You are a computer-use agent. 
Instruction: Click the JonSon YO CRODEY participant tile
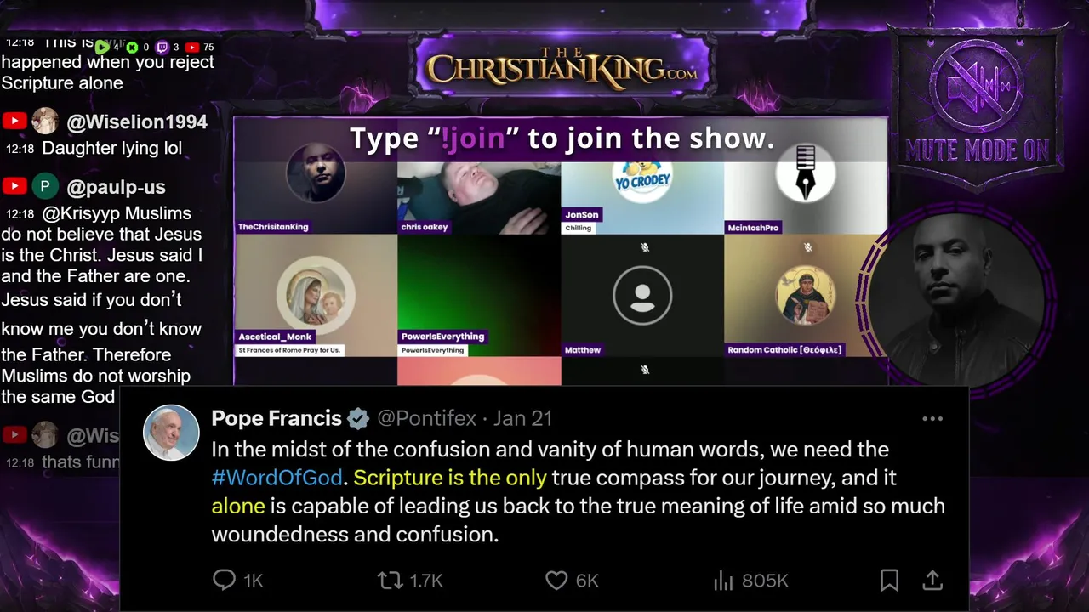pyautogui.click(x=642, y=195)
